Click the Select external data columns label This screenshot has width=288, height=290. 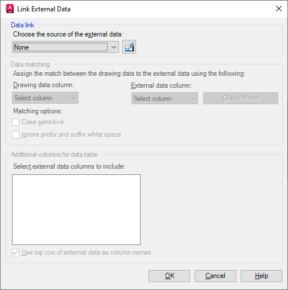(69, 166)
